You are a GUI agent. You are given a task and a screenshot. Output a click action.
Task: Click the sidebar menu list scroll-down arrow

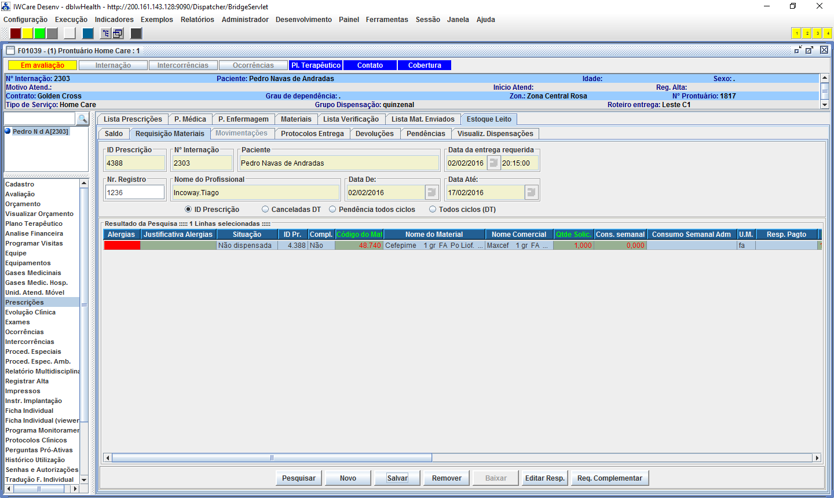click(x=84, y=479)
